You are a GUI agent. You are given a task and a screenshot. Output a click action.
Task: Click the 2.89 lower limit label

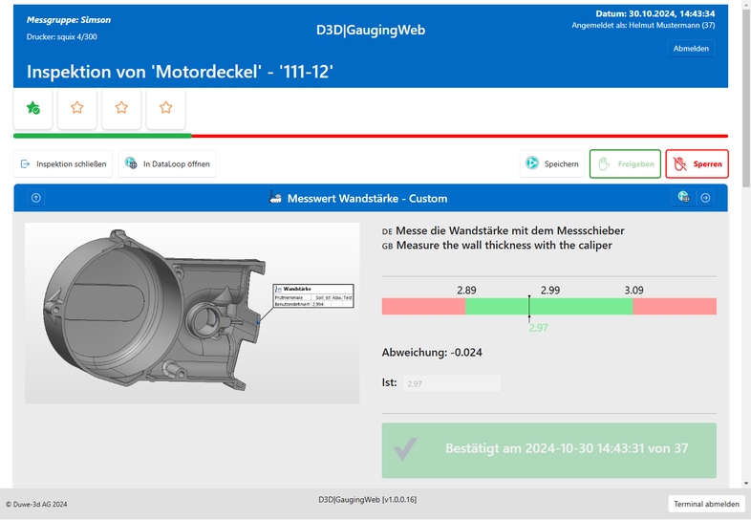(x=466, y=291)
